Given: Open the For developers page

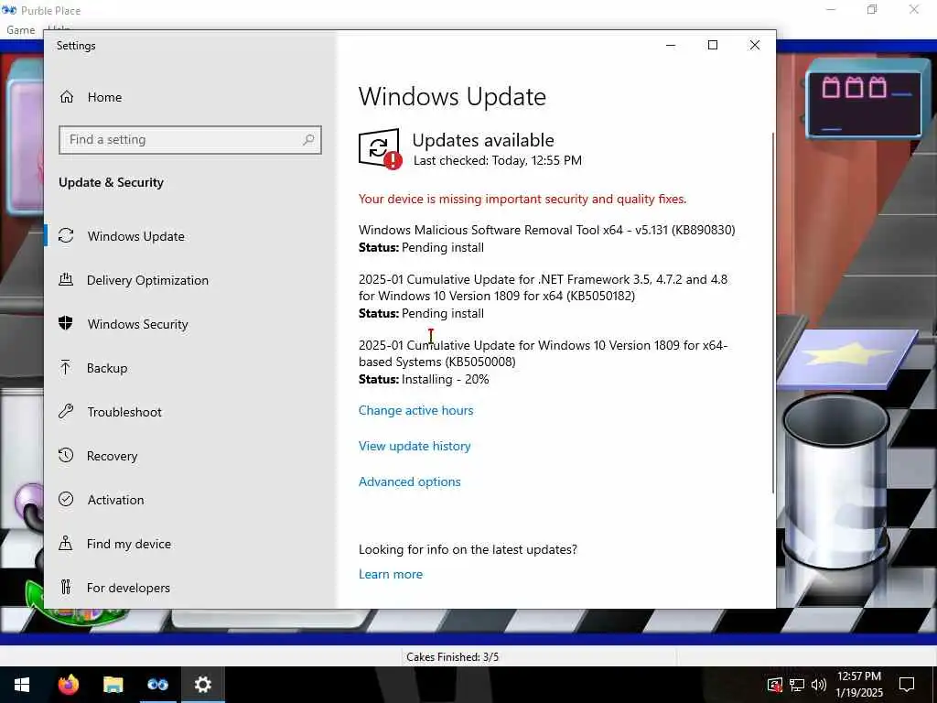Looking at the screenshot, I should point(128,588).
